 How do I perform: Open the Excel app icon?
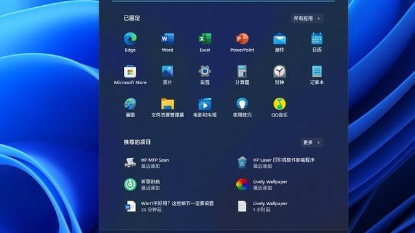(205, 39)
